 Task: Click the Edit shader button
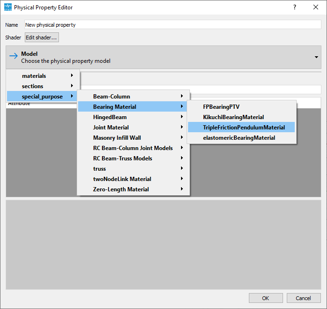(42, 38)
